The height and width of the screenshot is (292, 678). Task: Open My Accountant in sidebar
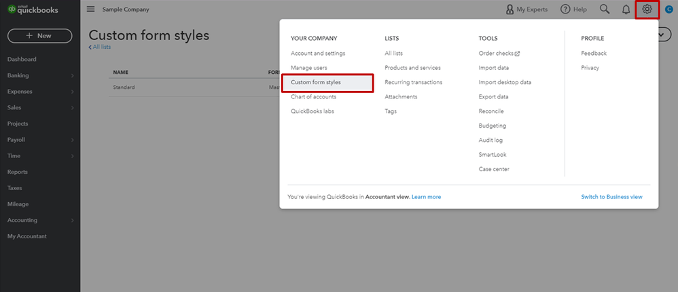pos(26,236)
